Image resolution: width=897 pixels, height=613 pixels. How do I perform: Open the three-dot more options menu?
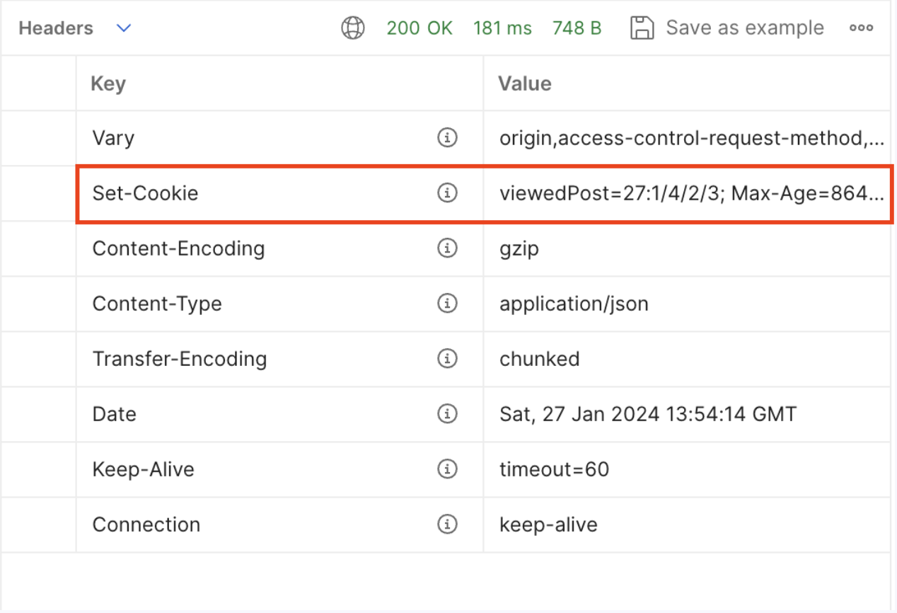point(861,28)
